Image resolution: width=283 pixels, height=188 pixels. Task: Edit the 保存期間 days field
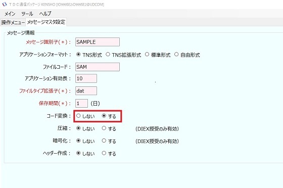(81, 103)
